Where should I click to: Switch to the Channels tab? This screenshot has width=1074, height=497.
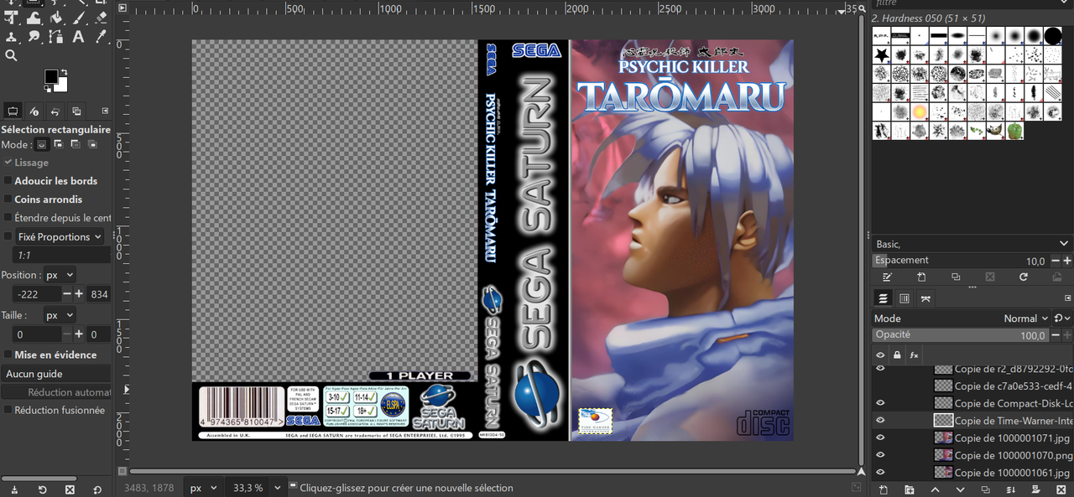[x=905, y=298]
